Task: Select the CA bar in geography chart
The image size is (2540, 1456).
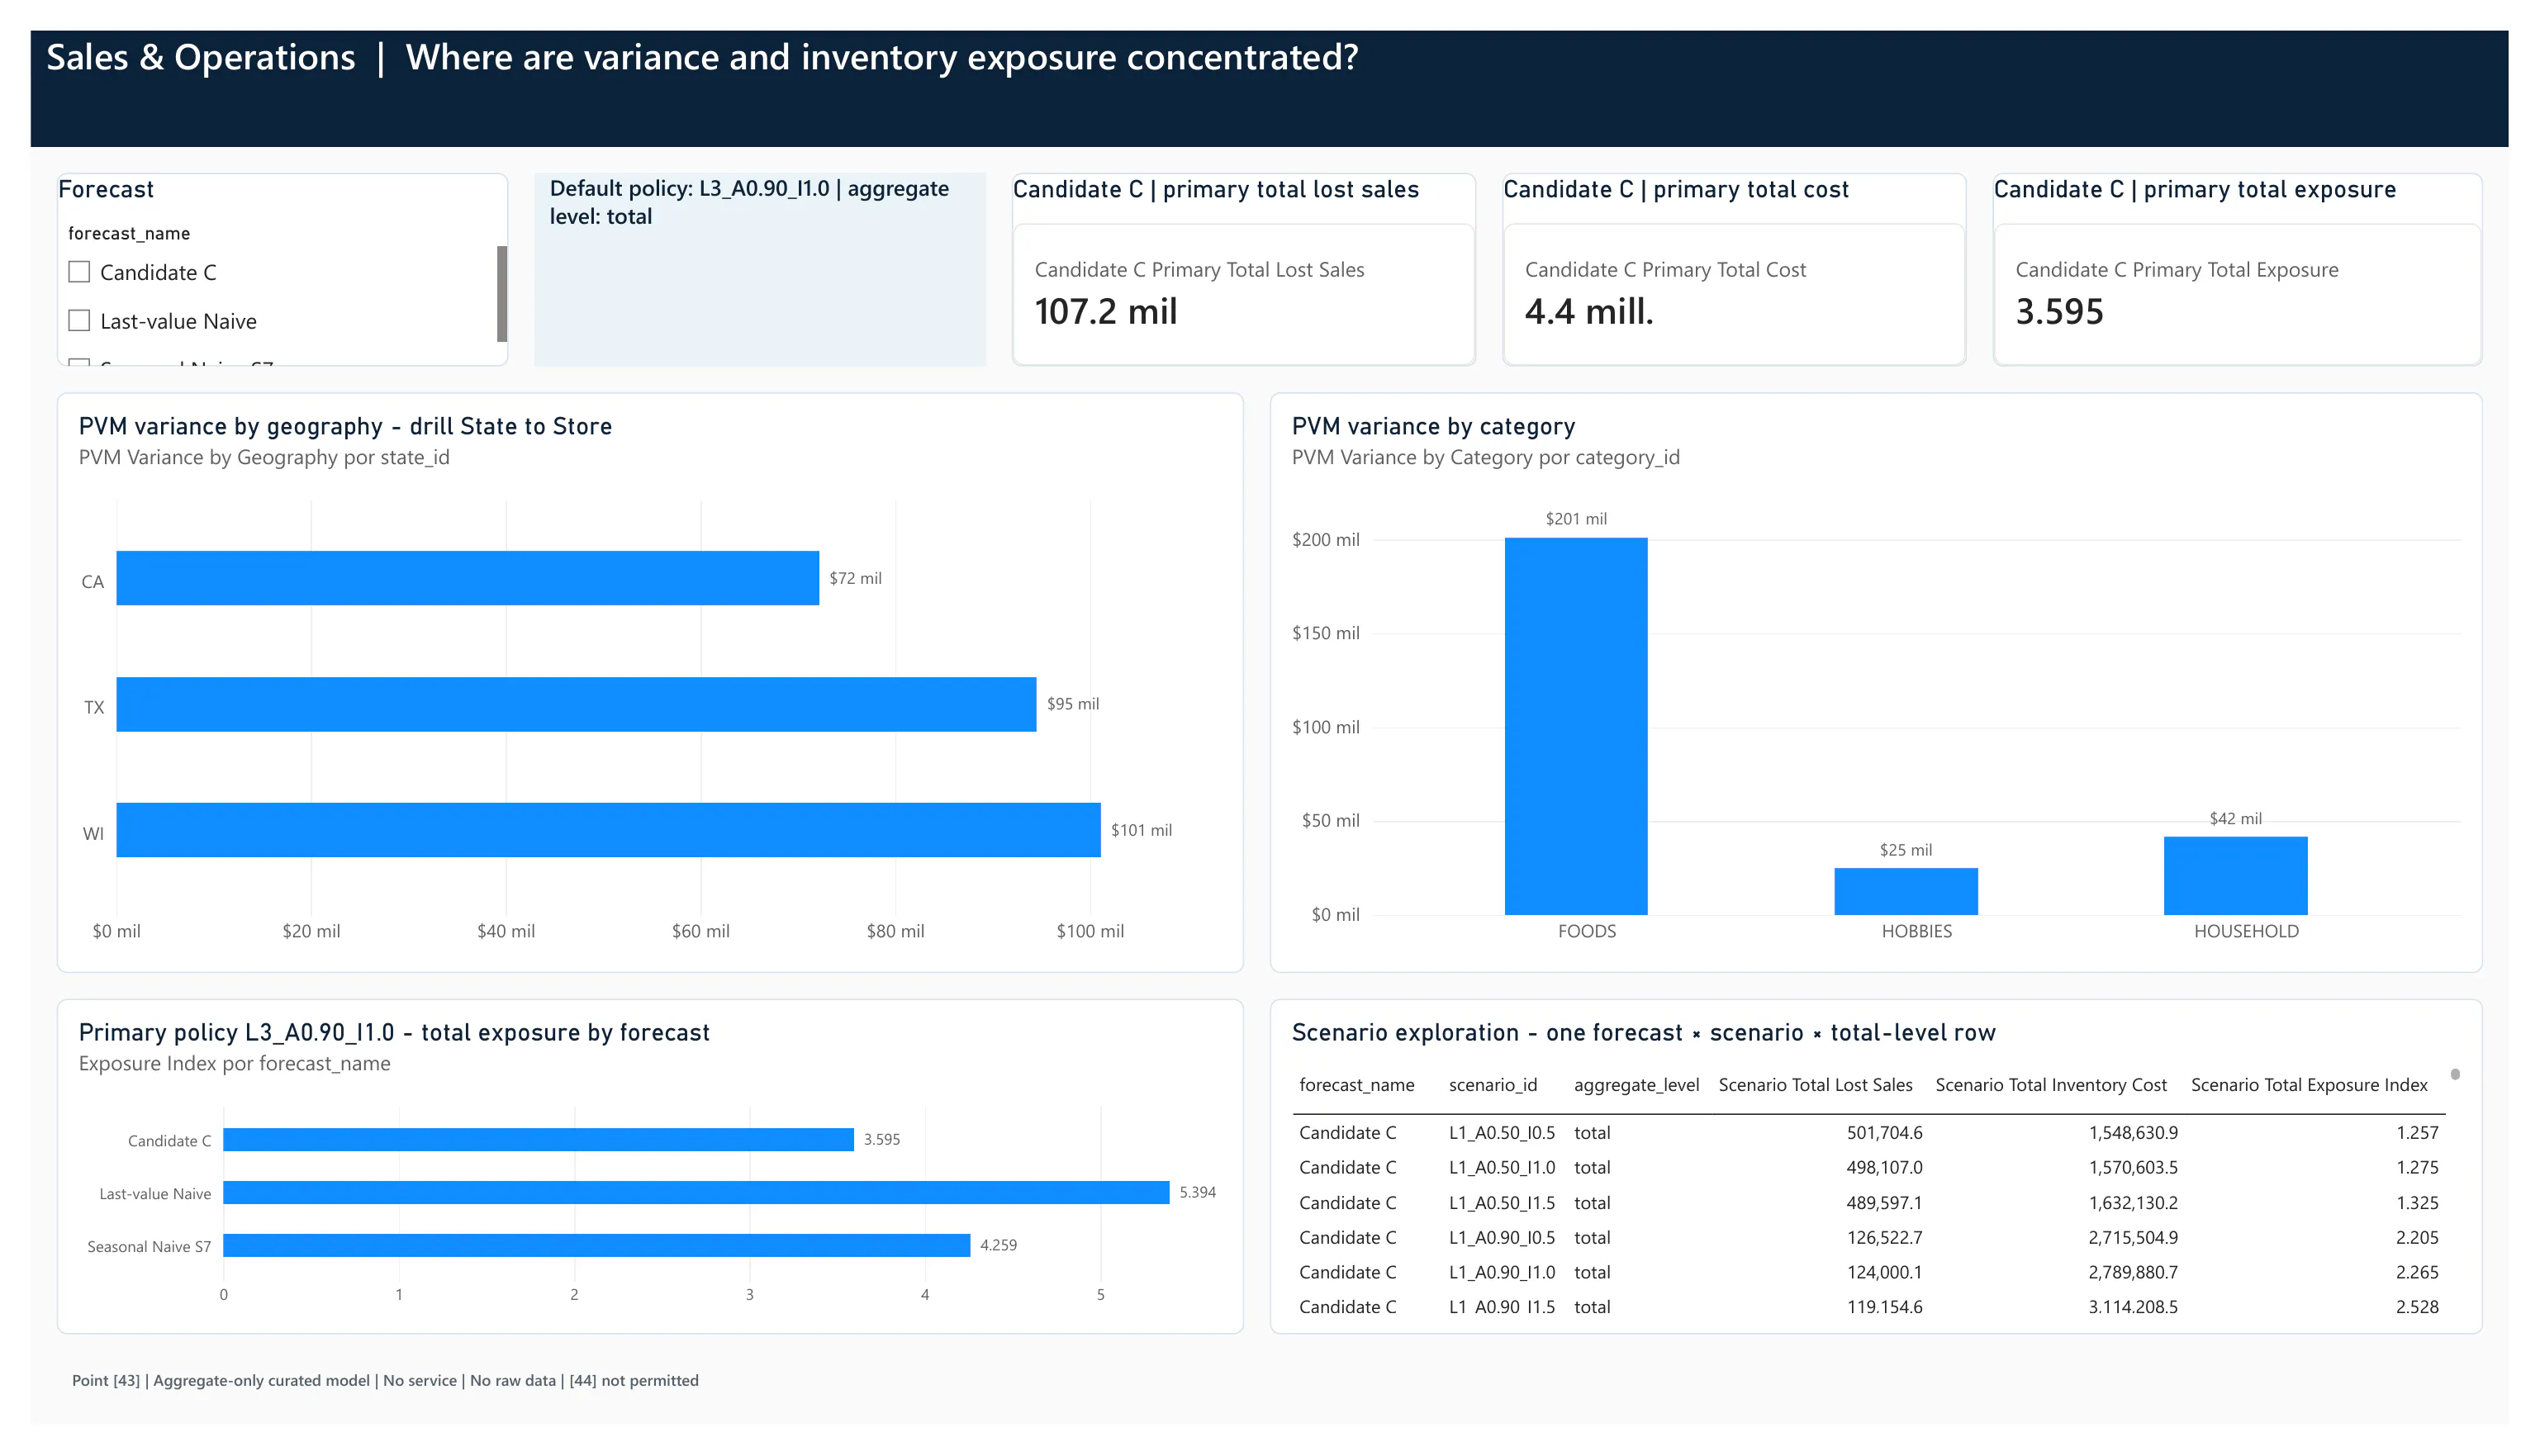Action: click(x=467, y=578)
